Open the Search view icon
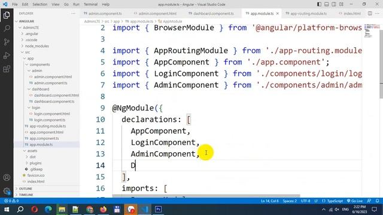Image resolution: width=383 pixels, height=215 pixels. pyautogui.click(x=7, y=29)
